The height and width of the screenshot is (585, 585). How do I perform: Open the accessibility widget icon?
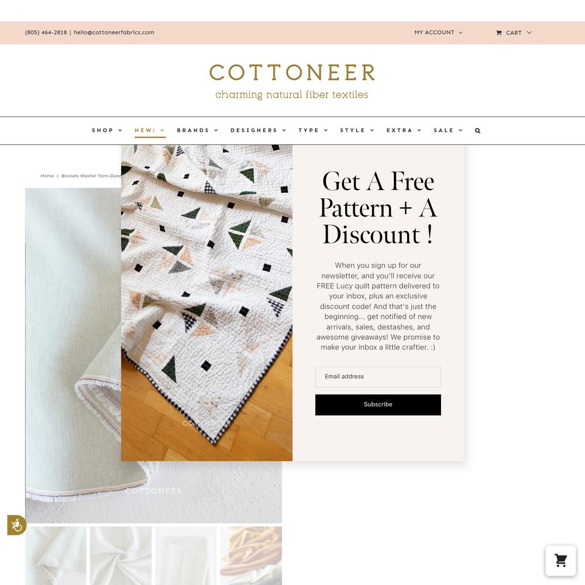pos(17,525)
